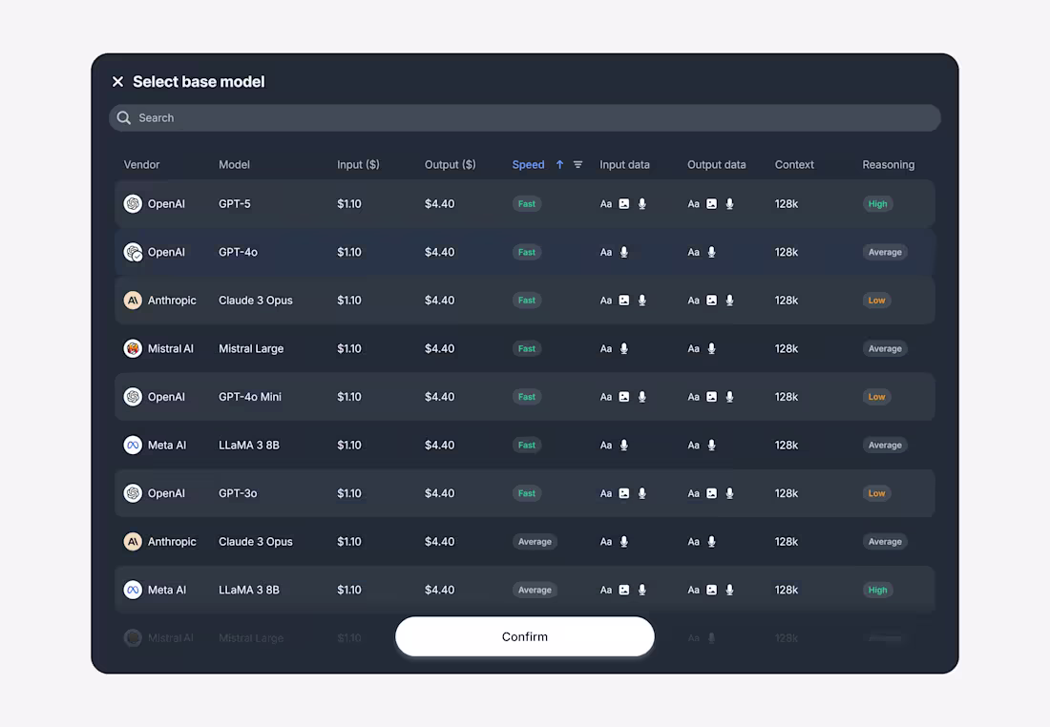The height and width of the screenshot is (727, 1050).
Task: Click High reasoning badge in Average-speed LLaMA 3 8B row
Action: pyautogui.click(x=877, y=590)
